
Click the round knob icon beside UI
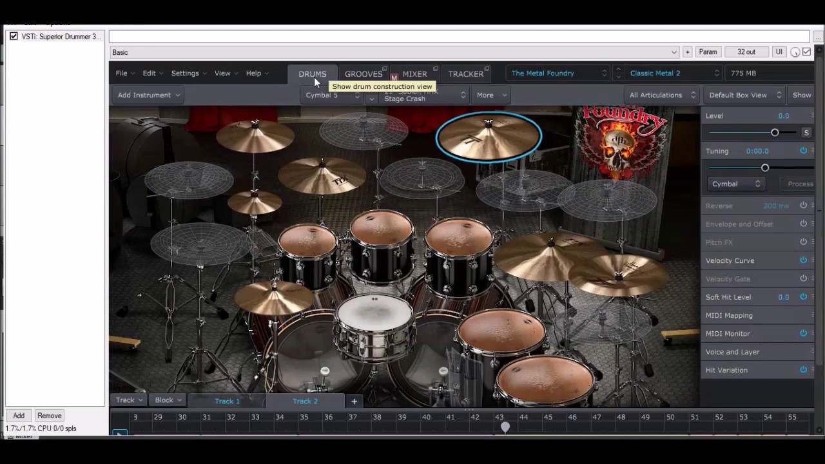pyautogui.click(x=795, y=52)
